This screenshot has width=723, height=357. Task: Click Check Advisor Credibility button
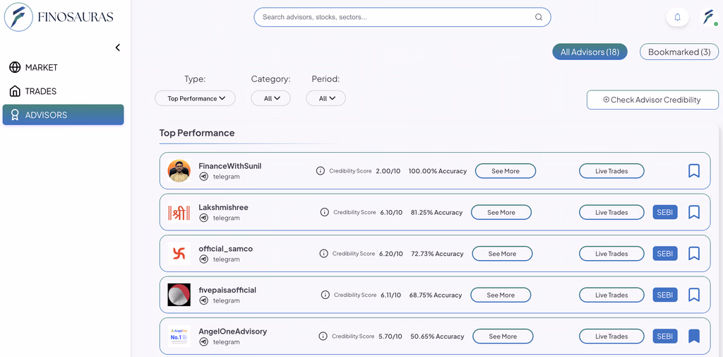[652, 100]
